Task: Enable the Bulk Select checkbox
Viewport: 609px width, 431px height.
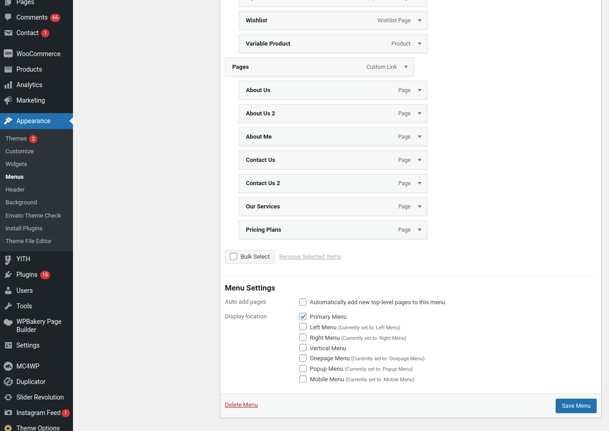Action: pyautogui.click(x=234, y=256)
